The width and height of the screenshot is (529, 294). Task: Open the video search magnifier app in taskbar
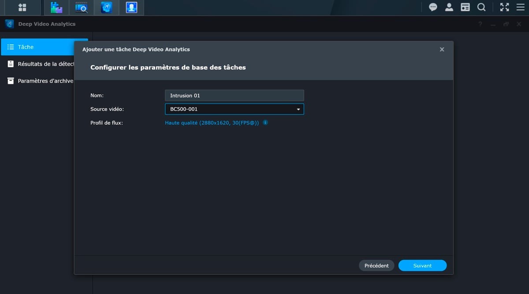[81, 7]
